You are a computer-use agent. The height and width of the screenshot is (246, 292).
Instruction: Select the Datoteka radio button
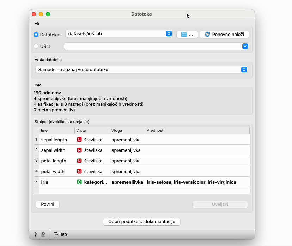[36, 35]
